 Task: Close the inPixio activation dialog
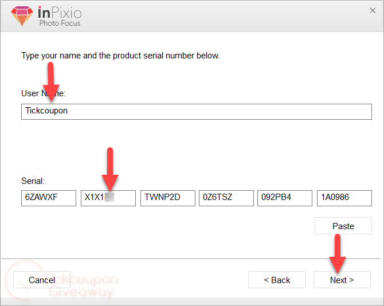click(373, 10)
